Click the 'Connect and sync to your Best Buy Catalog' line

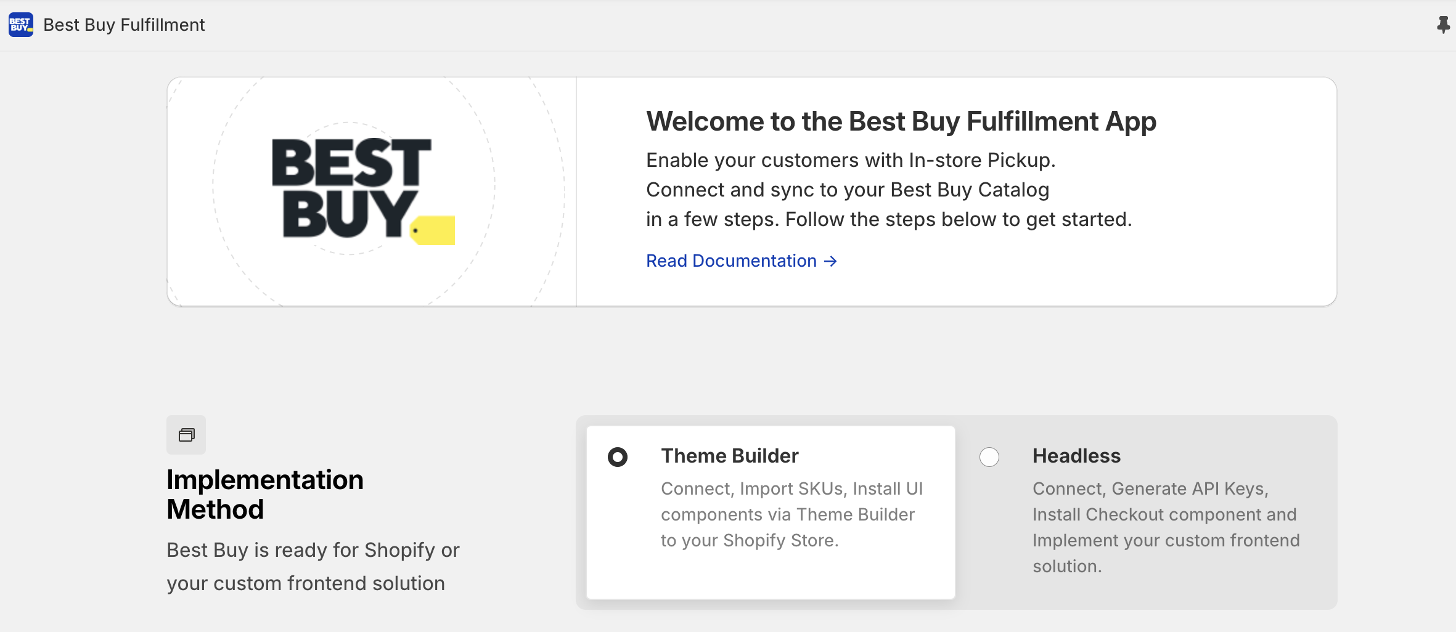tap(847, 190)
